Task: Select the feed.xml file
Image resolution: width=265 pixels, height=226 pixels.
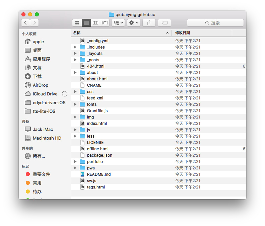Action: point(158,98)
